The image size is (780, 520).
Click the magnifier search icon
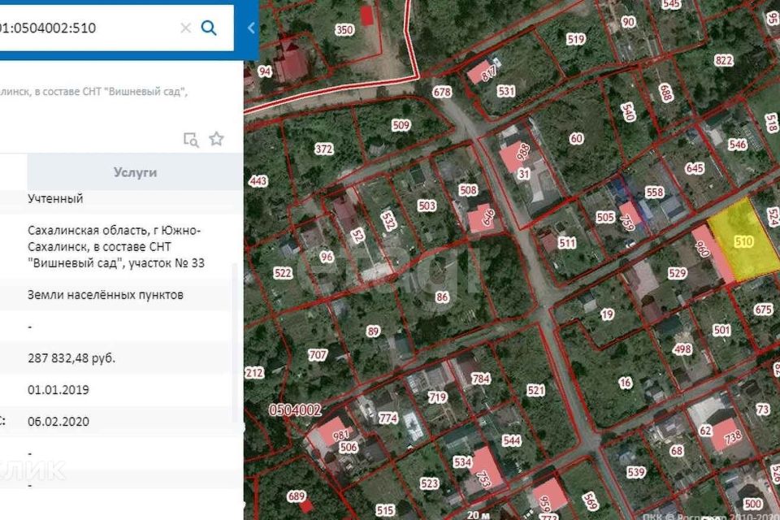pos(209,28)
